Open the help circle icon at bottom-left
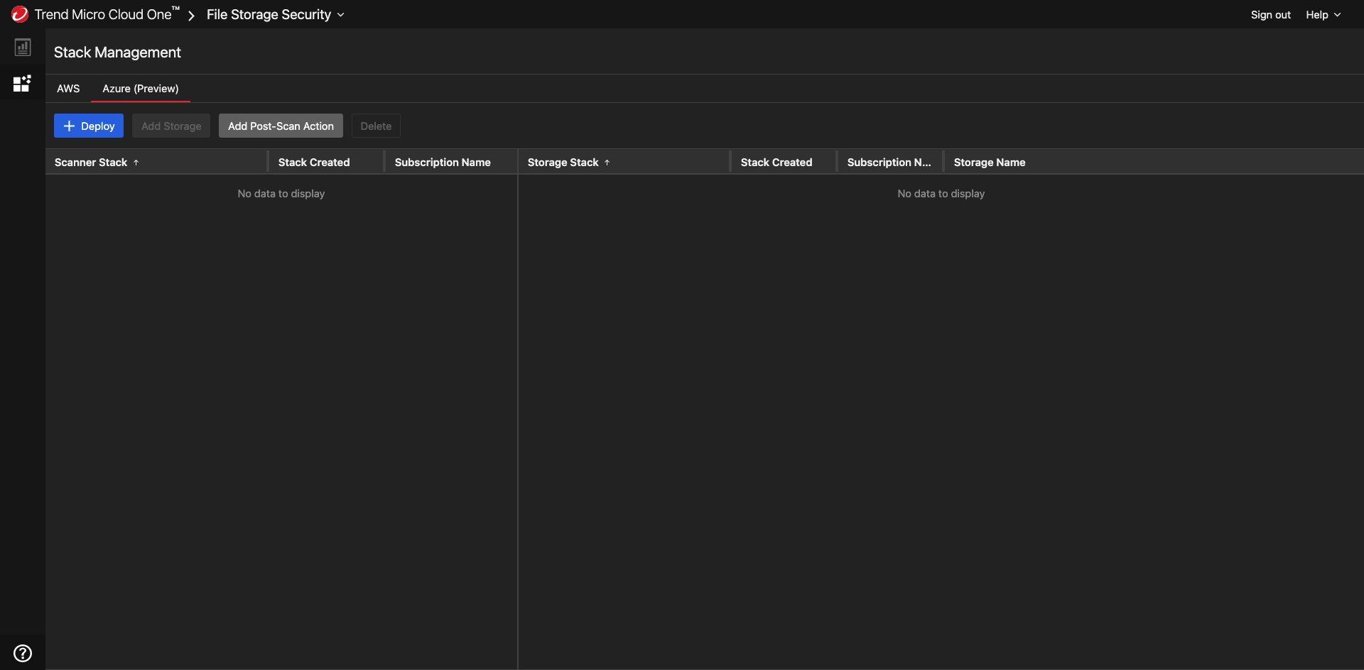Viewport: 1364px width, 670px height. click(x=23, y=653)
